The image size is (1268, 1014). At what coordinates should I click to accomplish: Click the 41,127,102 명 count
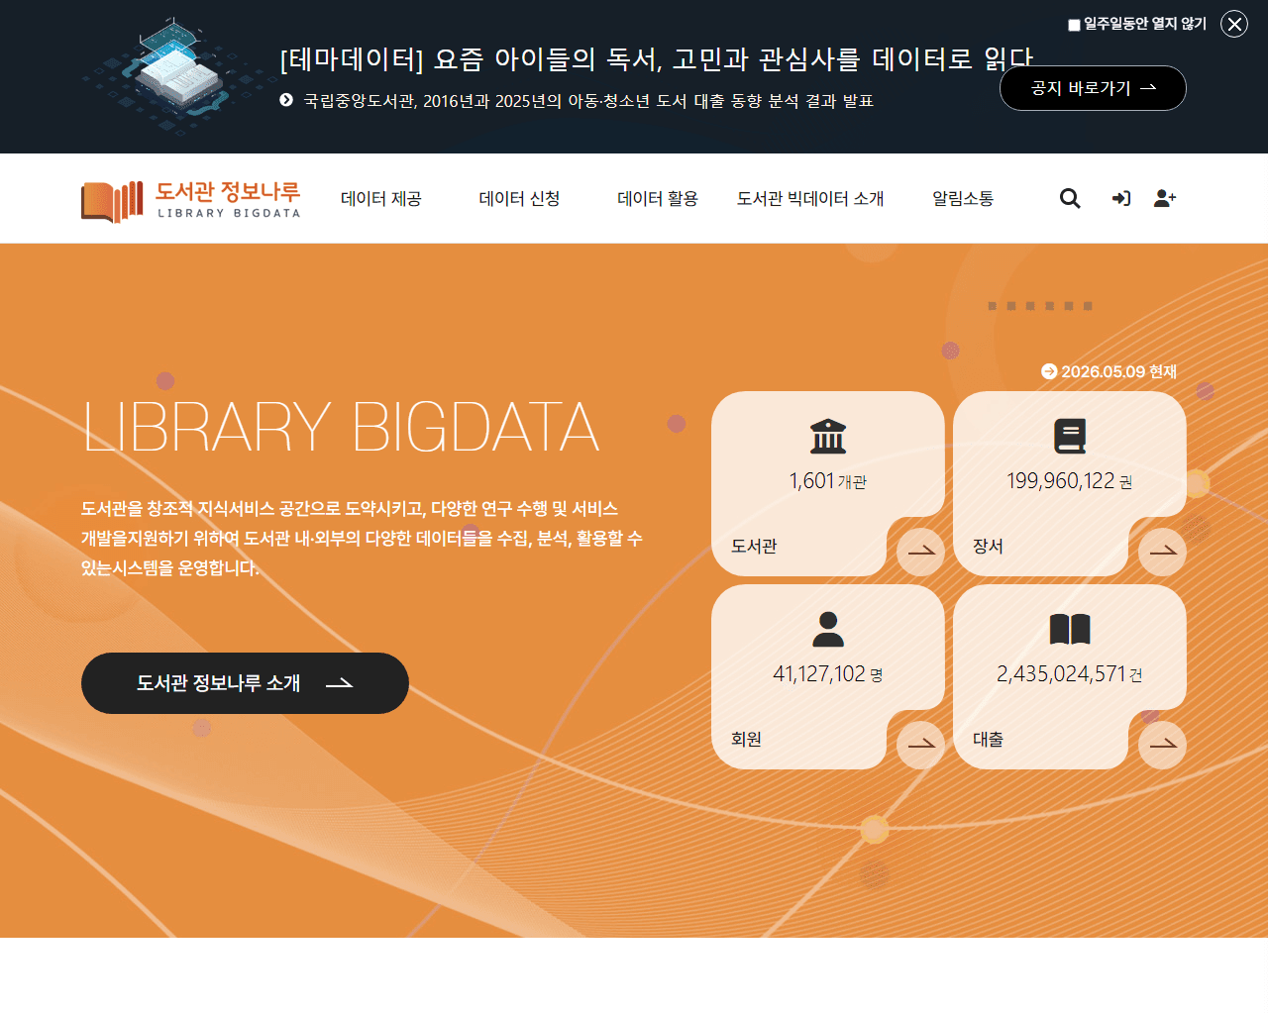pos(828,674)
